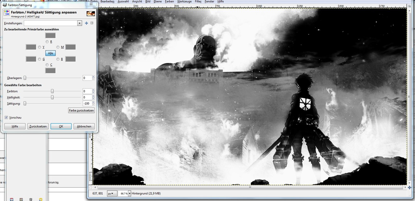Disable the Vorschau preview checkbox
This screenshot has width=415, height=201.
pos(6,118)
